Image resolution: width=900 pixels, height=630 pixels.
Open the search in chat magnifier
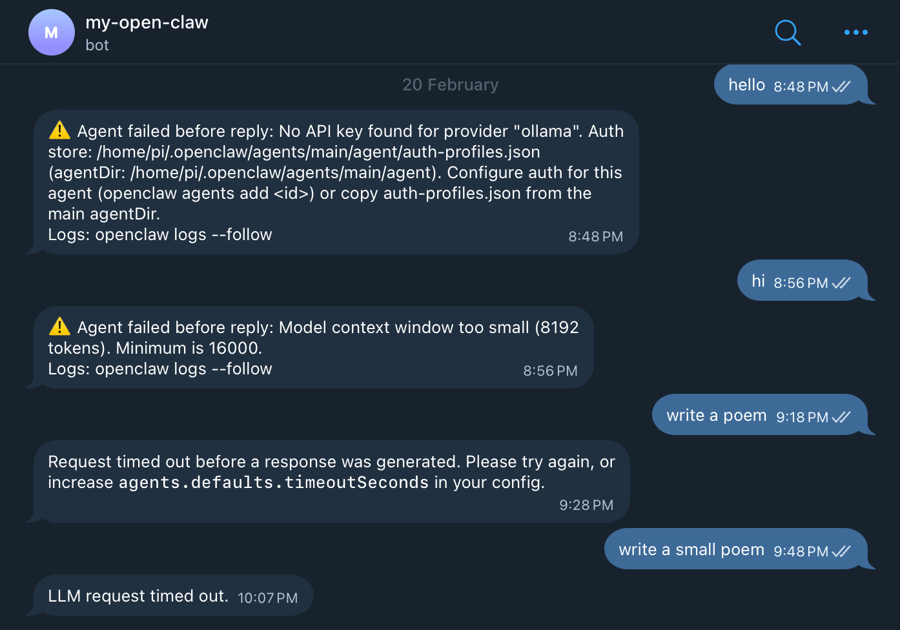pos(788,32)
